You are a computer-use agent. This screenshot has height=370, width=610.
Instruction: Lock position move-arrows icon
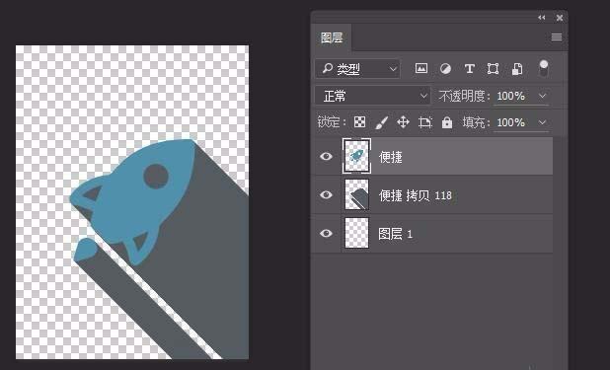coord(403,122)
